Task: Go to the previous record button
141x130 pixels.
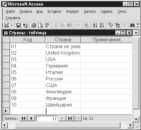Action: coord(31,119)
